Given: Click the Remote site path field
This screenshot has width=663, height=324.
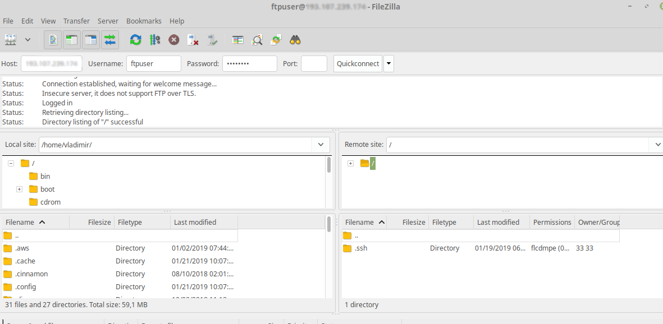Looking at the screenshot, I should pos(518,145).
